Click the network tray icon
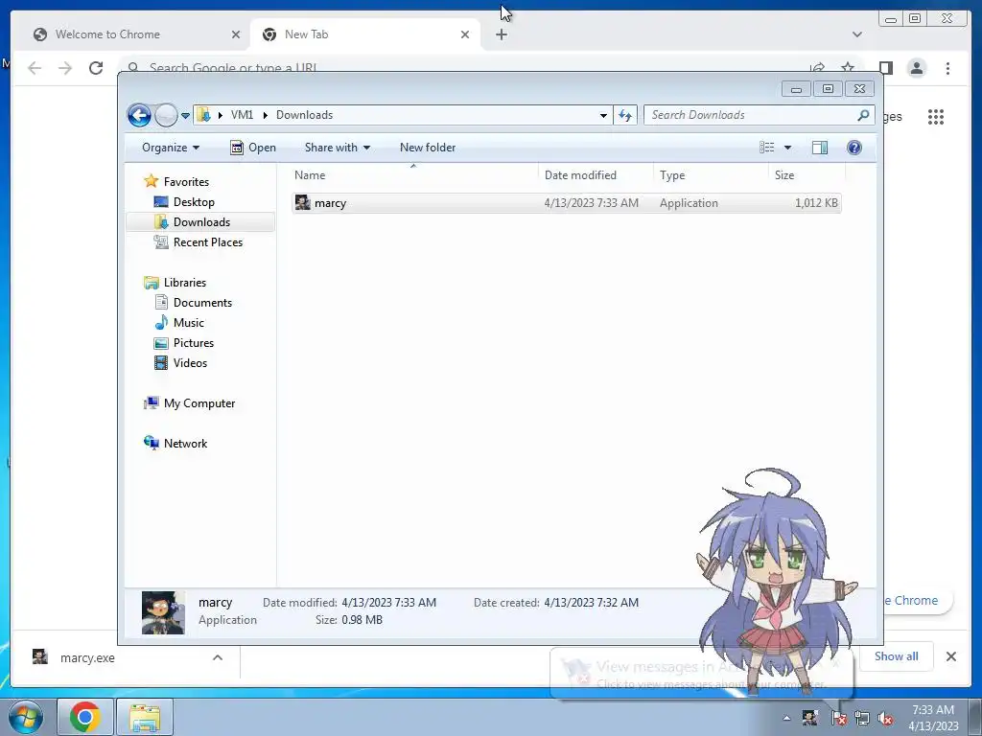This screenshot has width=982, height=736. coord(862,718)
